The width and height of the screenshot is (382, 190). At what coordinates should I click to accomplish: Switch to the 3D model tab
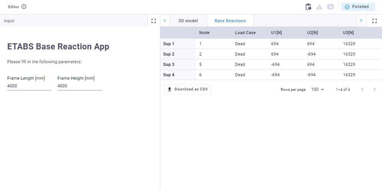tap(188, 21)
